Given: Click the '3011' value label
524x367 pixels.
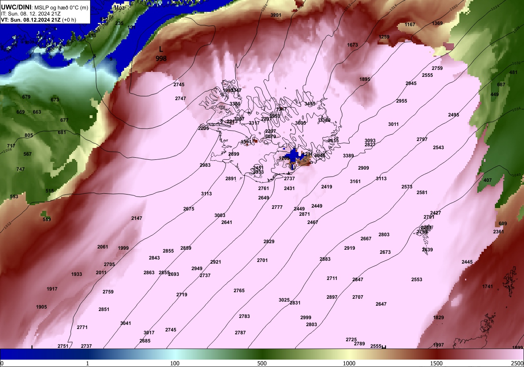Looking at the screenshot, I should [393, 124].
